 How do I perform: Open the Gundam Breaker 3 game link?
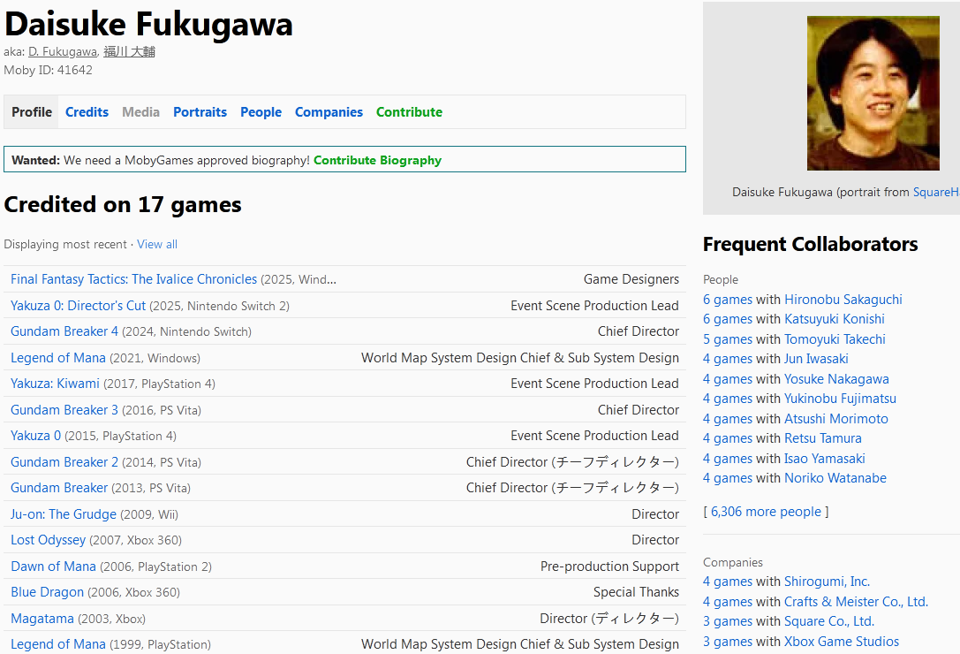(64, 409)
